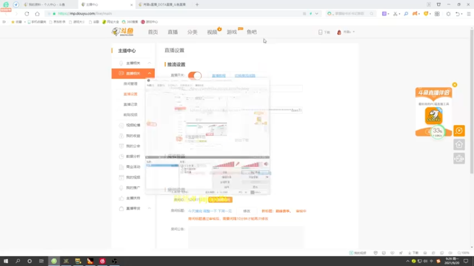474x266 pixels.
Task: Click the stream key field ending BomTl
Action: click(x=245, y=110)
